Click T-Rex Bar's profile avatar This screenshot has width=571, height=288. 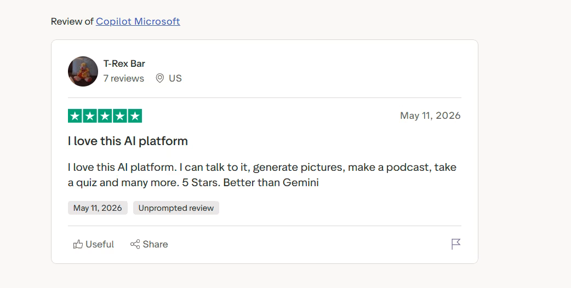click(x=83, y=71)
